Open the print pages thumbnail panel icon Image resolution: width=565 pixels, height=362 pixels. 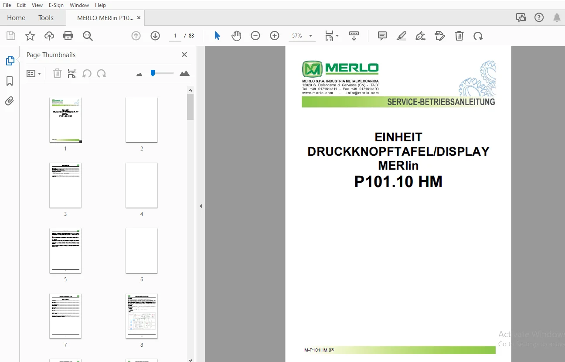click(x=72, y=73)
